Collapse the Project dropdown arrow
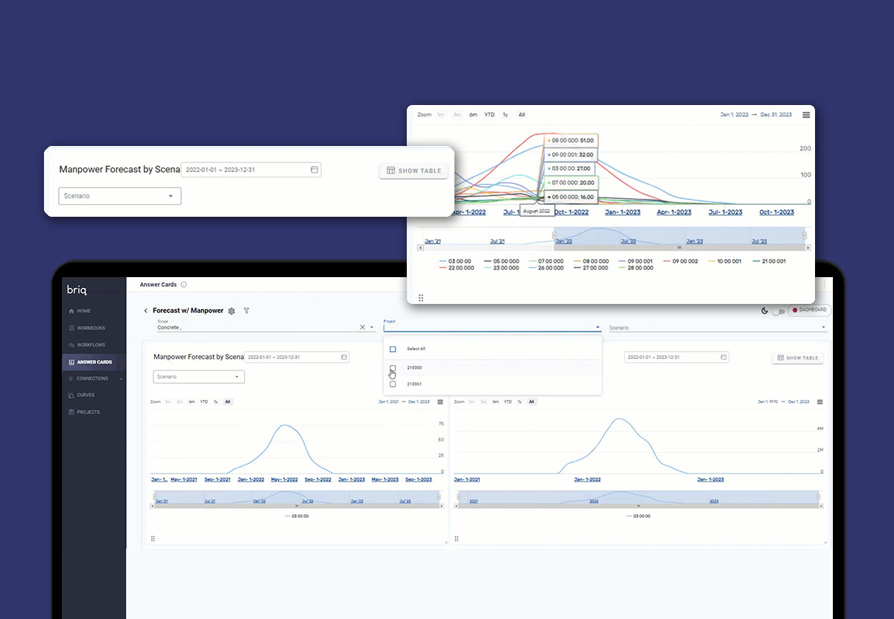The image size is (894, 619). (x=597, y=326)
